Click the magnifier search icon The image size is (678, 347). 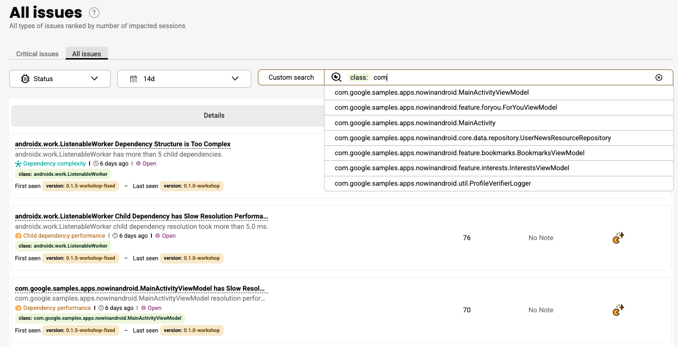(336, 77)
